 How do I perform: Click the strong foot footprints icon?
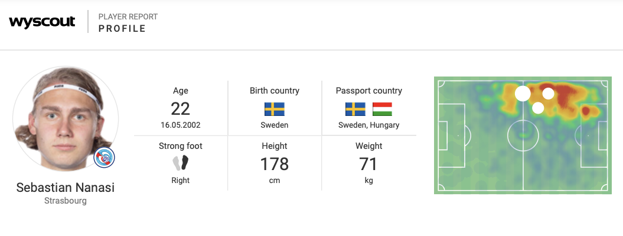point(181,163)
